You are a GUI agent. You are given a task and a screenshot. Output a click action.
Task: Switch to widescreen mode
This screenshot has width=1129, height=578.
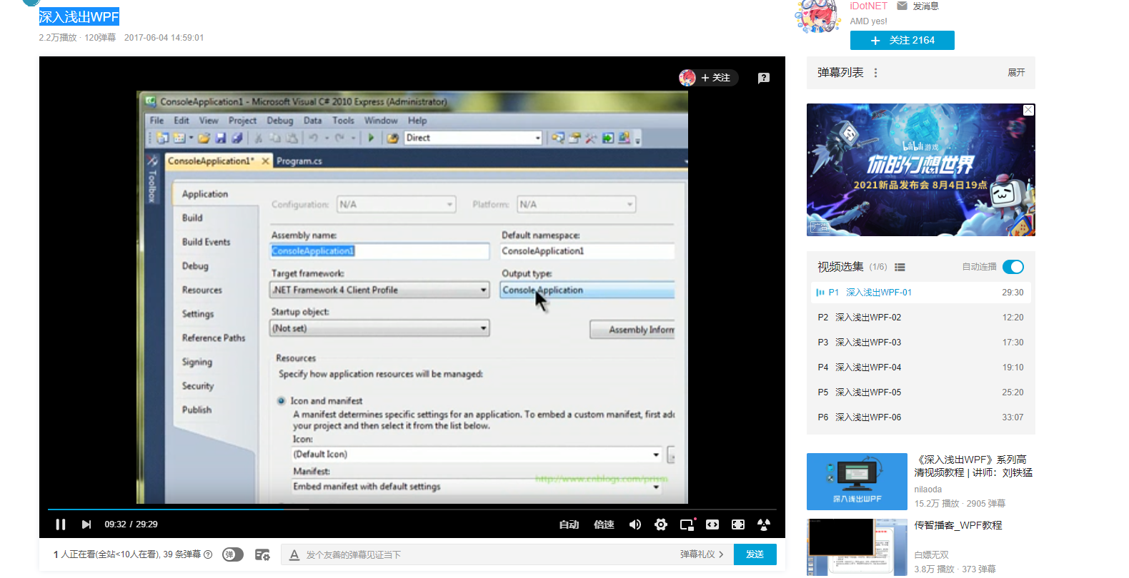point(712,524)
